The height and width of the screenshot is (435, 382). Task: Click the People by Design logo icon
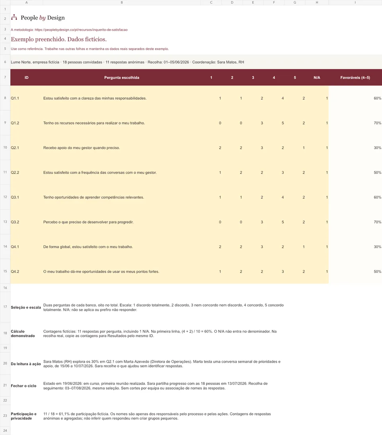14,18
